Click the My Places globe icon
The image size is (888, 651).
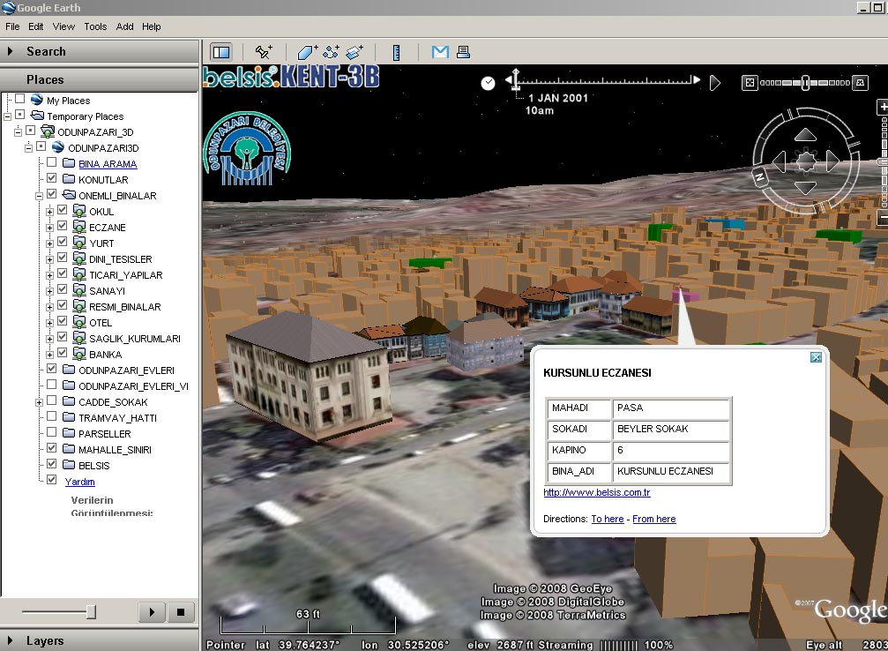(37, 100)
